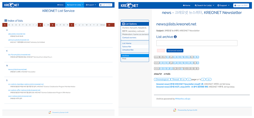
Task: Click Subscribe in the sidebar
Action: click(127, 46)
